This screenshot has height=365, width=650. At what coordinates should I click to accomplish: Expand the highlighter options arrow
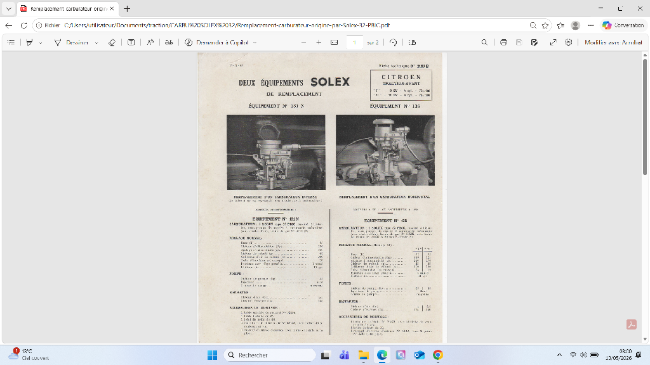(x=40, y=42)
